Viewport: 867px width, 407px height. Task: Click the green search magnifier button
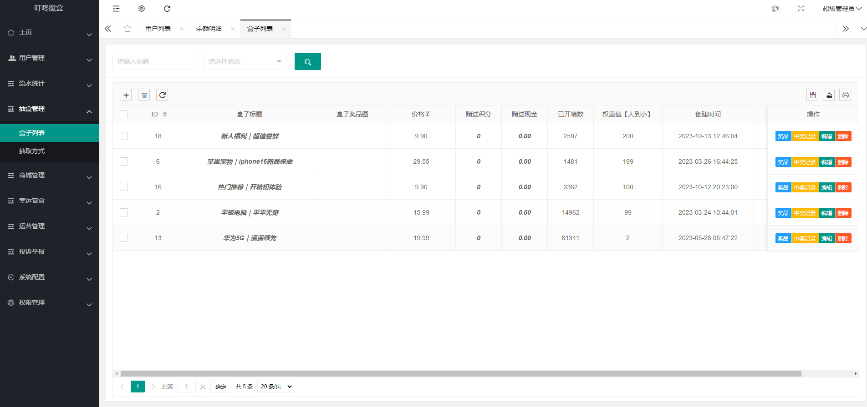pos(307,61)
